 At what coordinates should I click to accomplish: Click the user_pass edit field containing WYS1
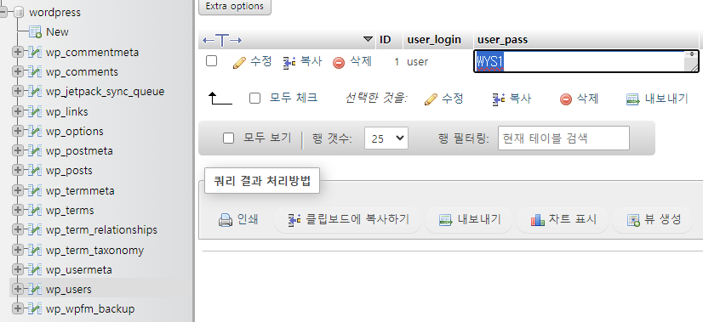point(586,61)
